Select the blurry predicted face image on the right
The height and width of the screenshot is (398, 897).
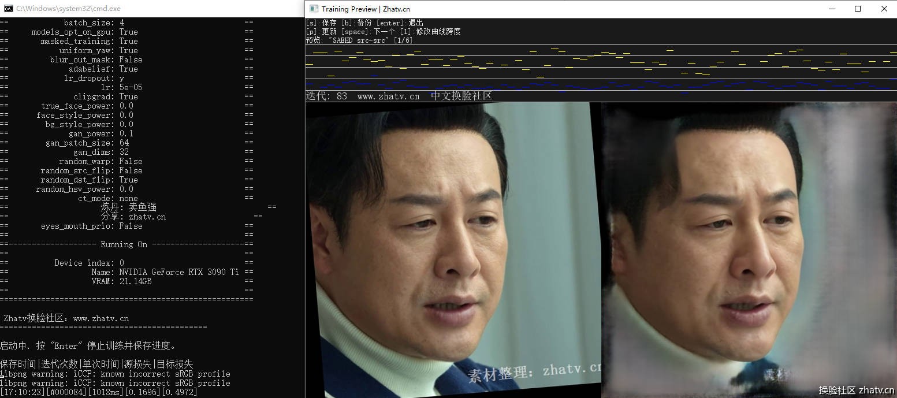[749, 250]
